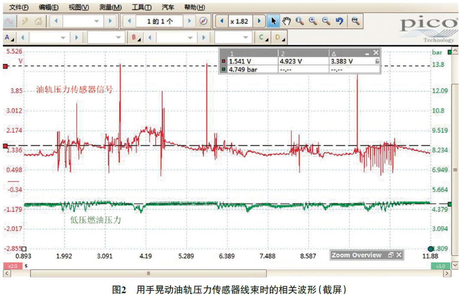The width and height of the screenshot is (463, 301).
Task: Click the zoom to full view icon
Action: click(x=355, y=21)
